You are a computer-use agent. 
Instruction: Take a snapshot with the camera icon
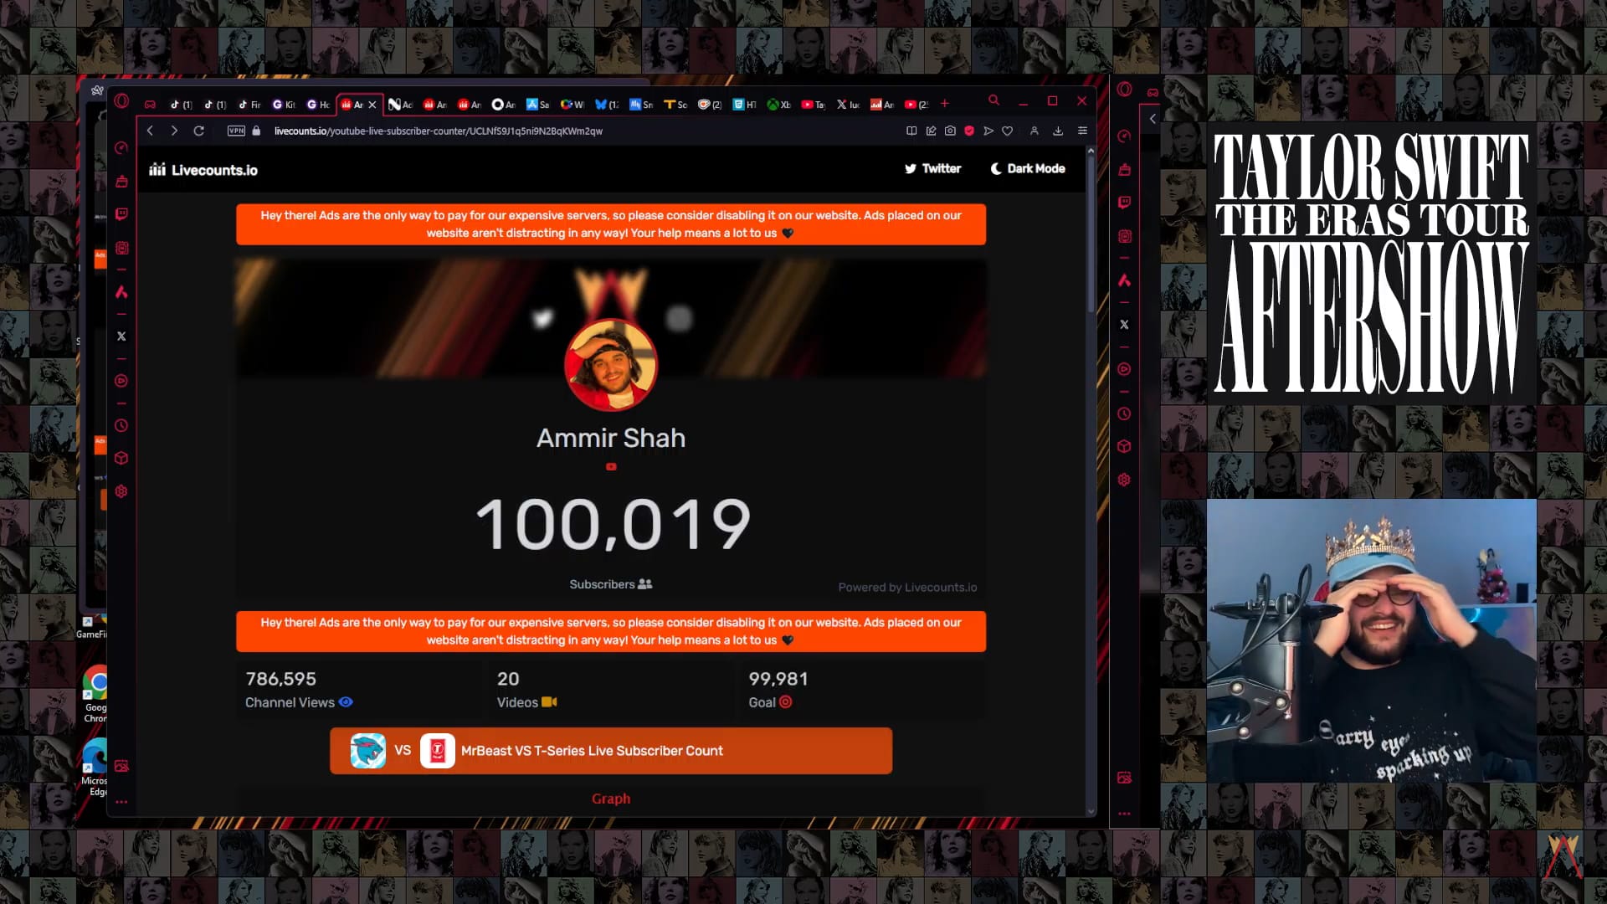tap(950, 131)
